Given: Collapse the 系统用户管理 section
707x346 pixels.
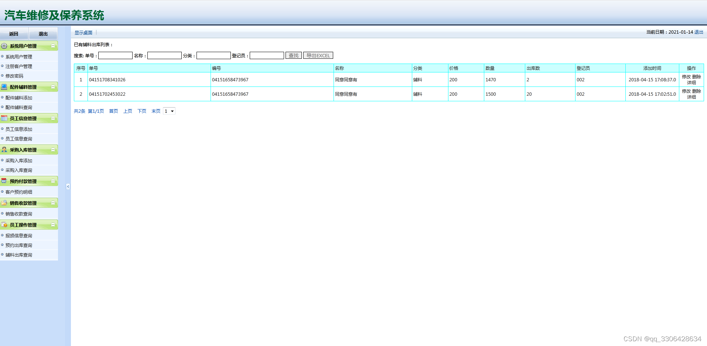Looking at the screenshot, I should (53, 46).
